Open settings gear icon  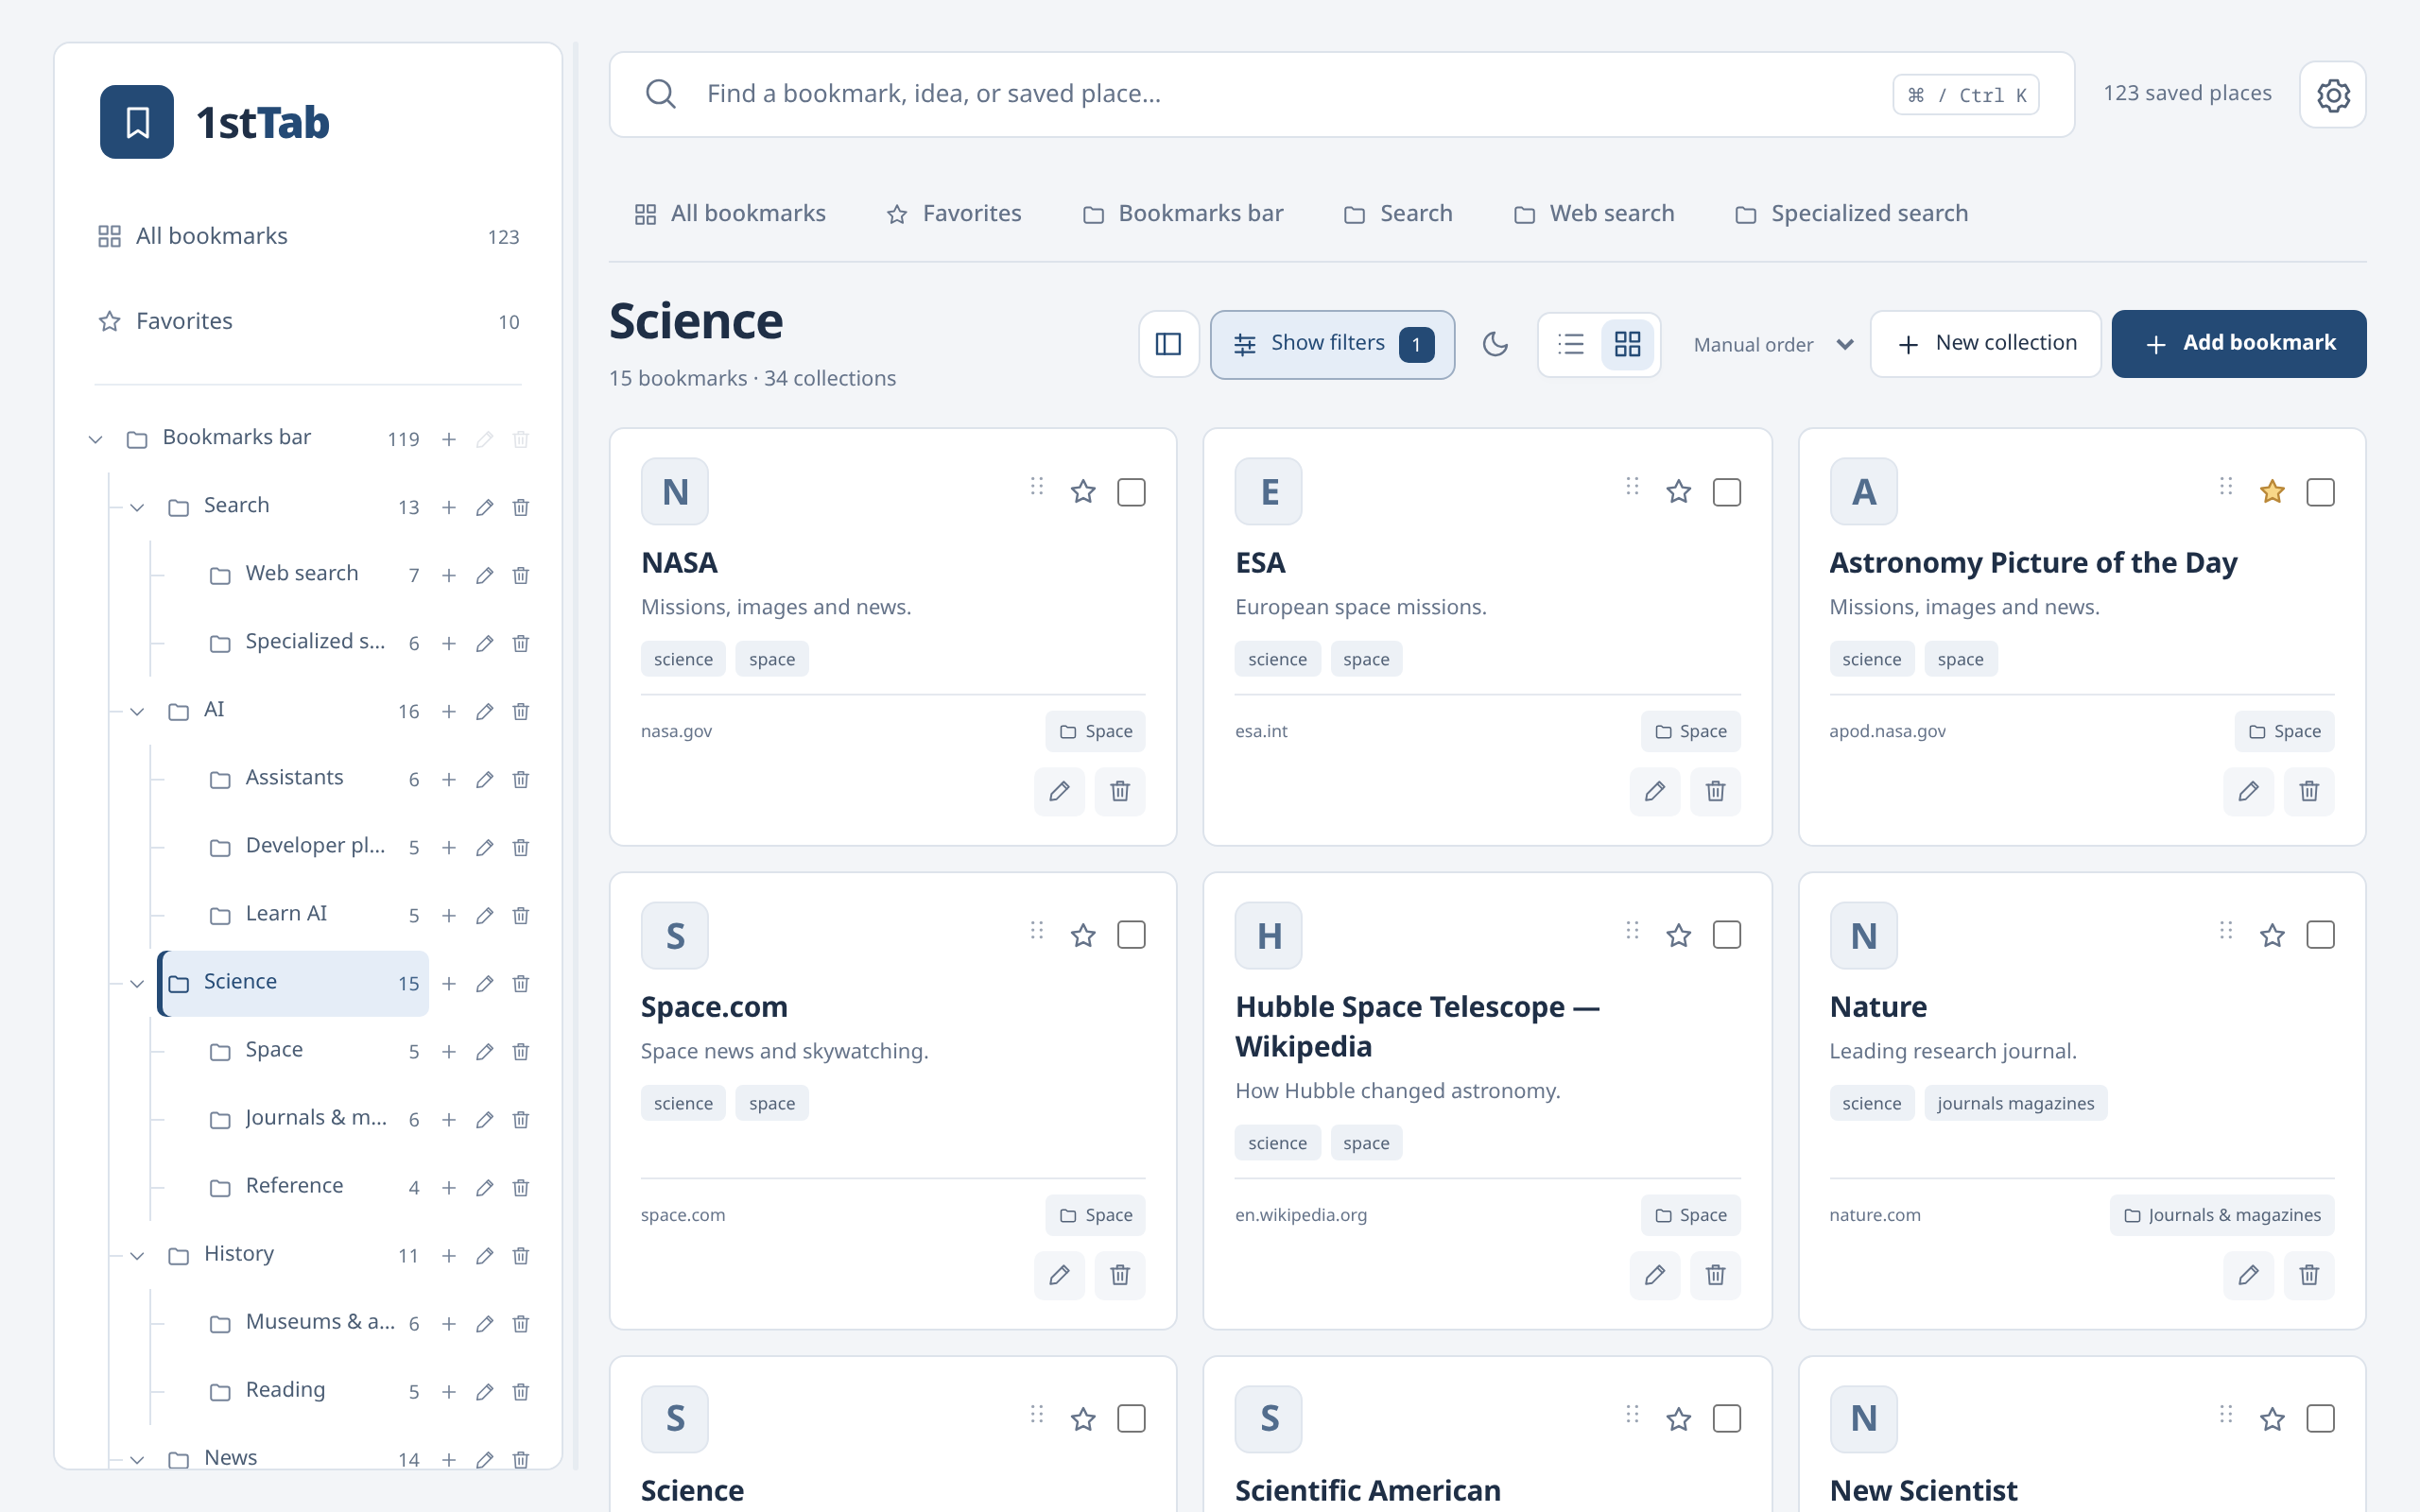(2332, 95)
